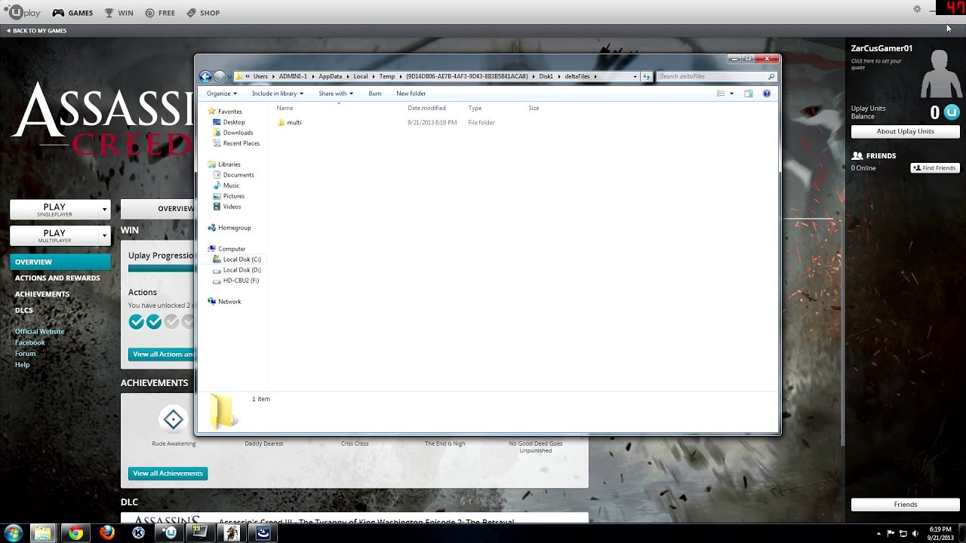Click Find Friends button
966x543 pixels.
click(x=935, y=168)
